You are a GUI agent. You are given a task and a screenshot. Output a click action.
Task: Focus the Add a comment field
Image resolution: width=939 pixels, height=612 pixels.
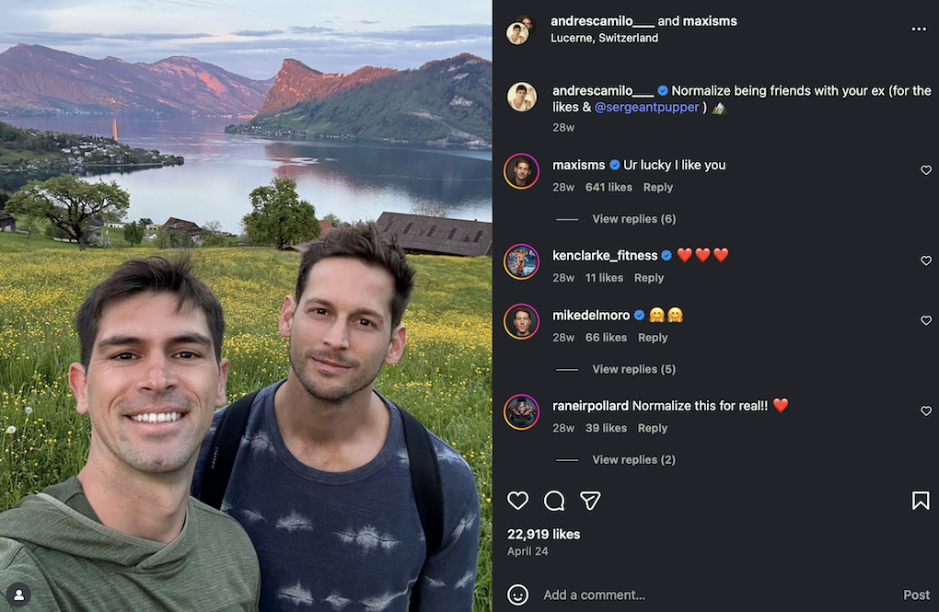[719, 595]
